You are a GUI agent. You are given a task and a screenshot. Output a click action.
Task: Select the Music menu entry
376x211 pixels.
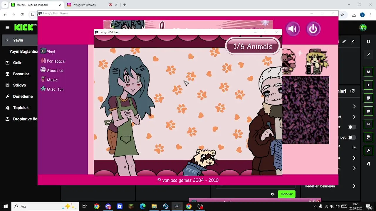pyautogui.click(x=49, y=80)
